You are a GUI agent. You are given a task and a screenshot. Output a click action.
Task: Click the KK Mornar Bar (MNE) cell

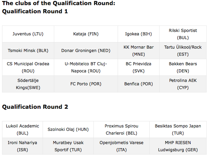click(x=138, y=51)
